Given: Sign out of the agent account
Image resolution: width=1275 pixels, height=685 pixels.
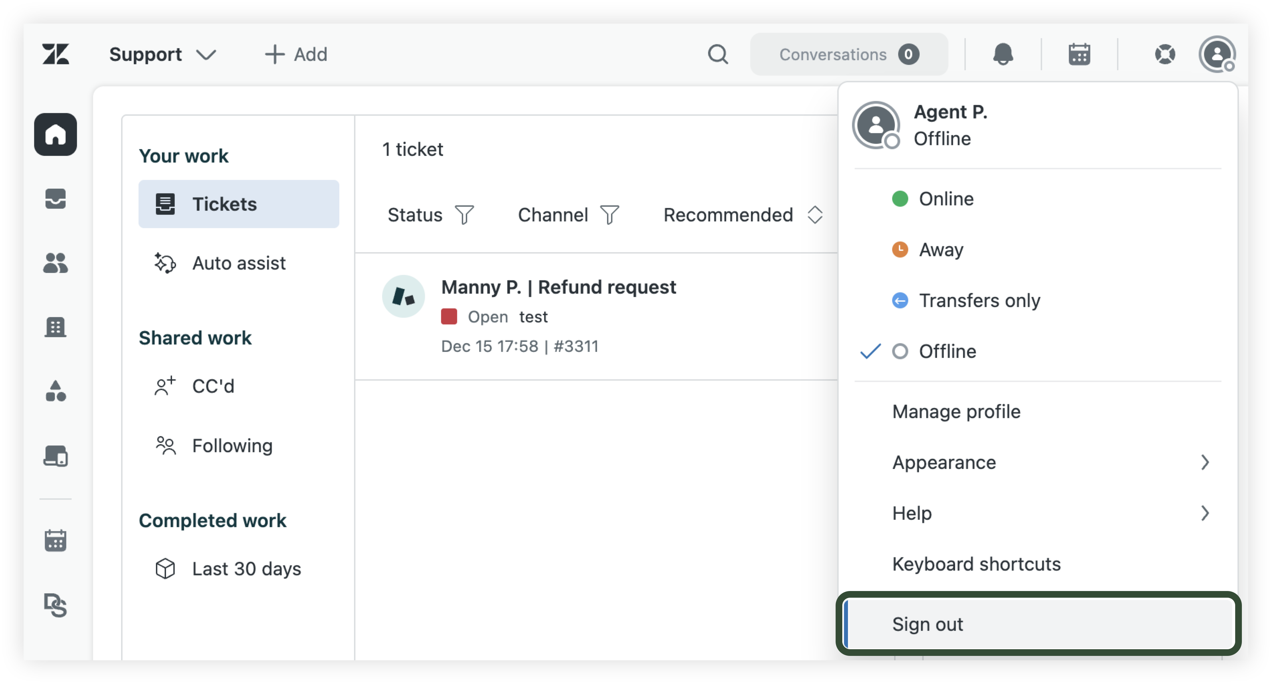Looking at the screenshot, I should pos(927,624).
